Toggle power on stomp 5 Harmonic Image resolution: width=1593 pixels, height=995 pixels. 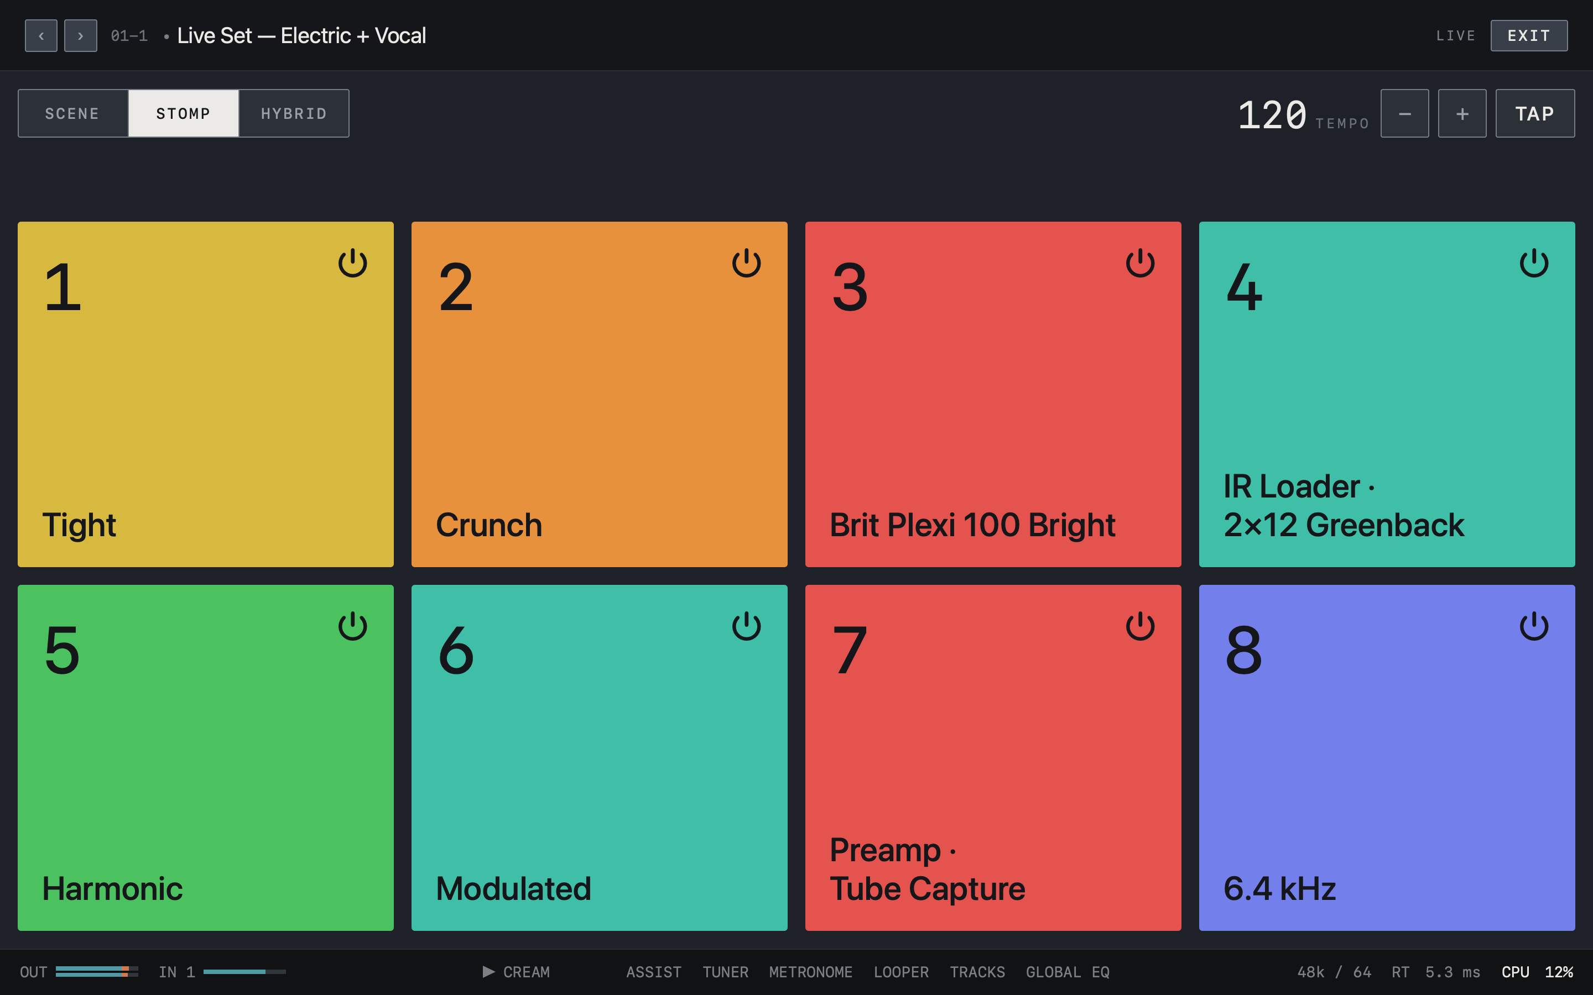(352, 626)
